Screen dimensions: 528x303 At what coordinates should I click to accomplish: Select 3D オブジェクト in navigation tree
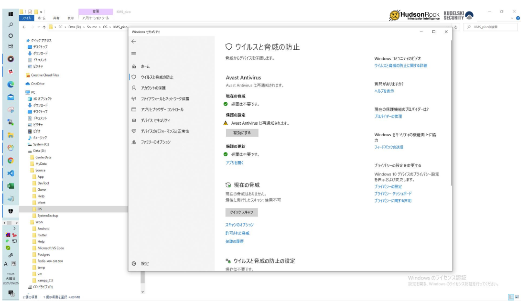43,99
